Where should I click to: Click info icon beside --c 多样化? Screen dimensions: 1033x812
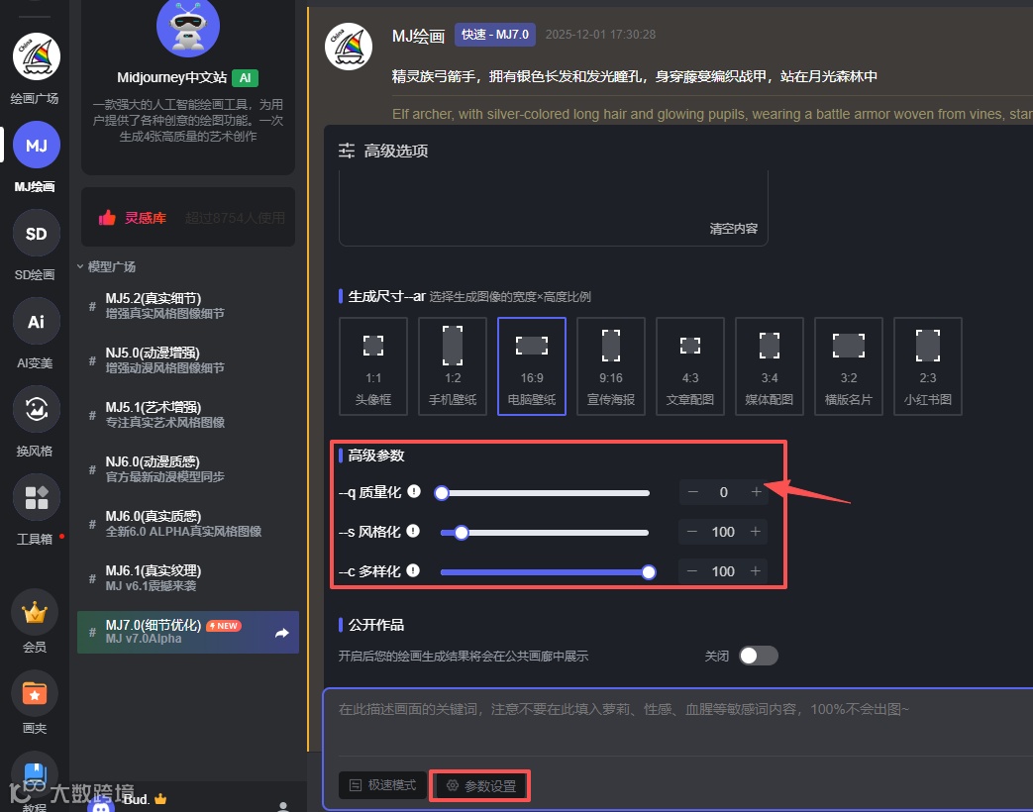(413, 570)
